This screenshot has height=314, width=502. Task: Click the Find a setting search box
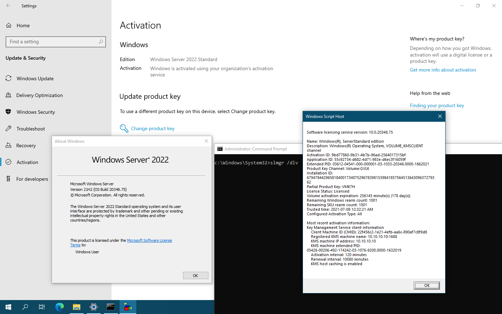click(x=56, y=42)
